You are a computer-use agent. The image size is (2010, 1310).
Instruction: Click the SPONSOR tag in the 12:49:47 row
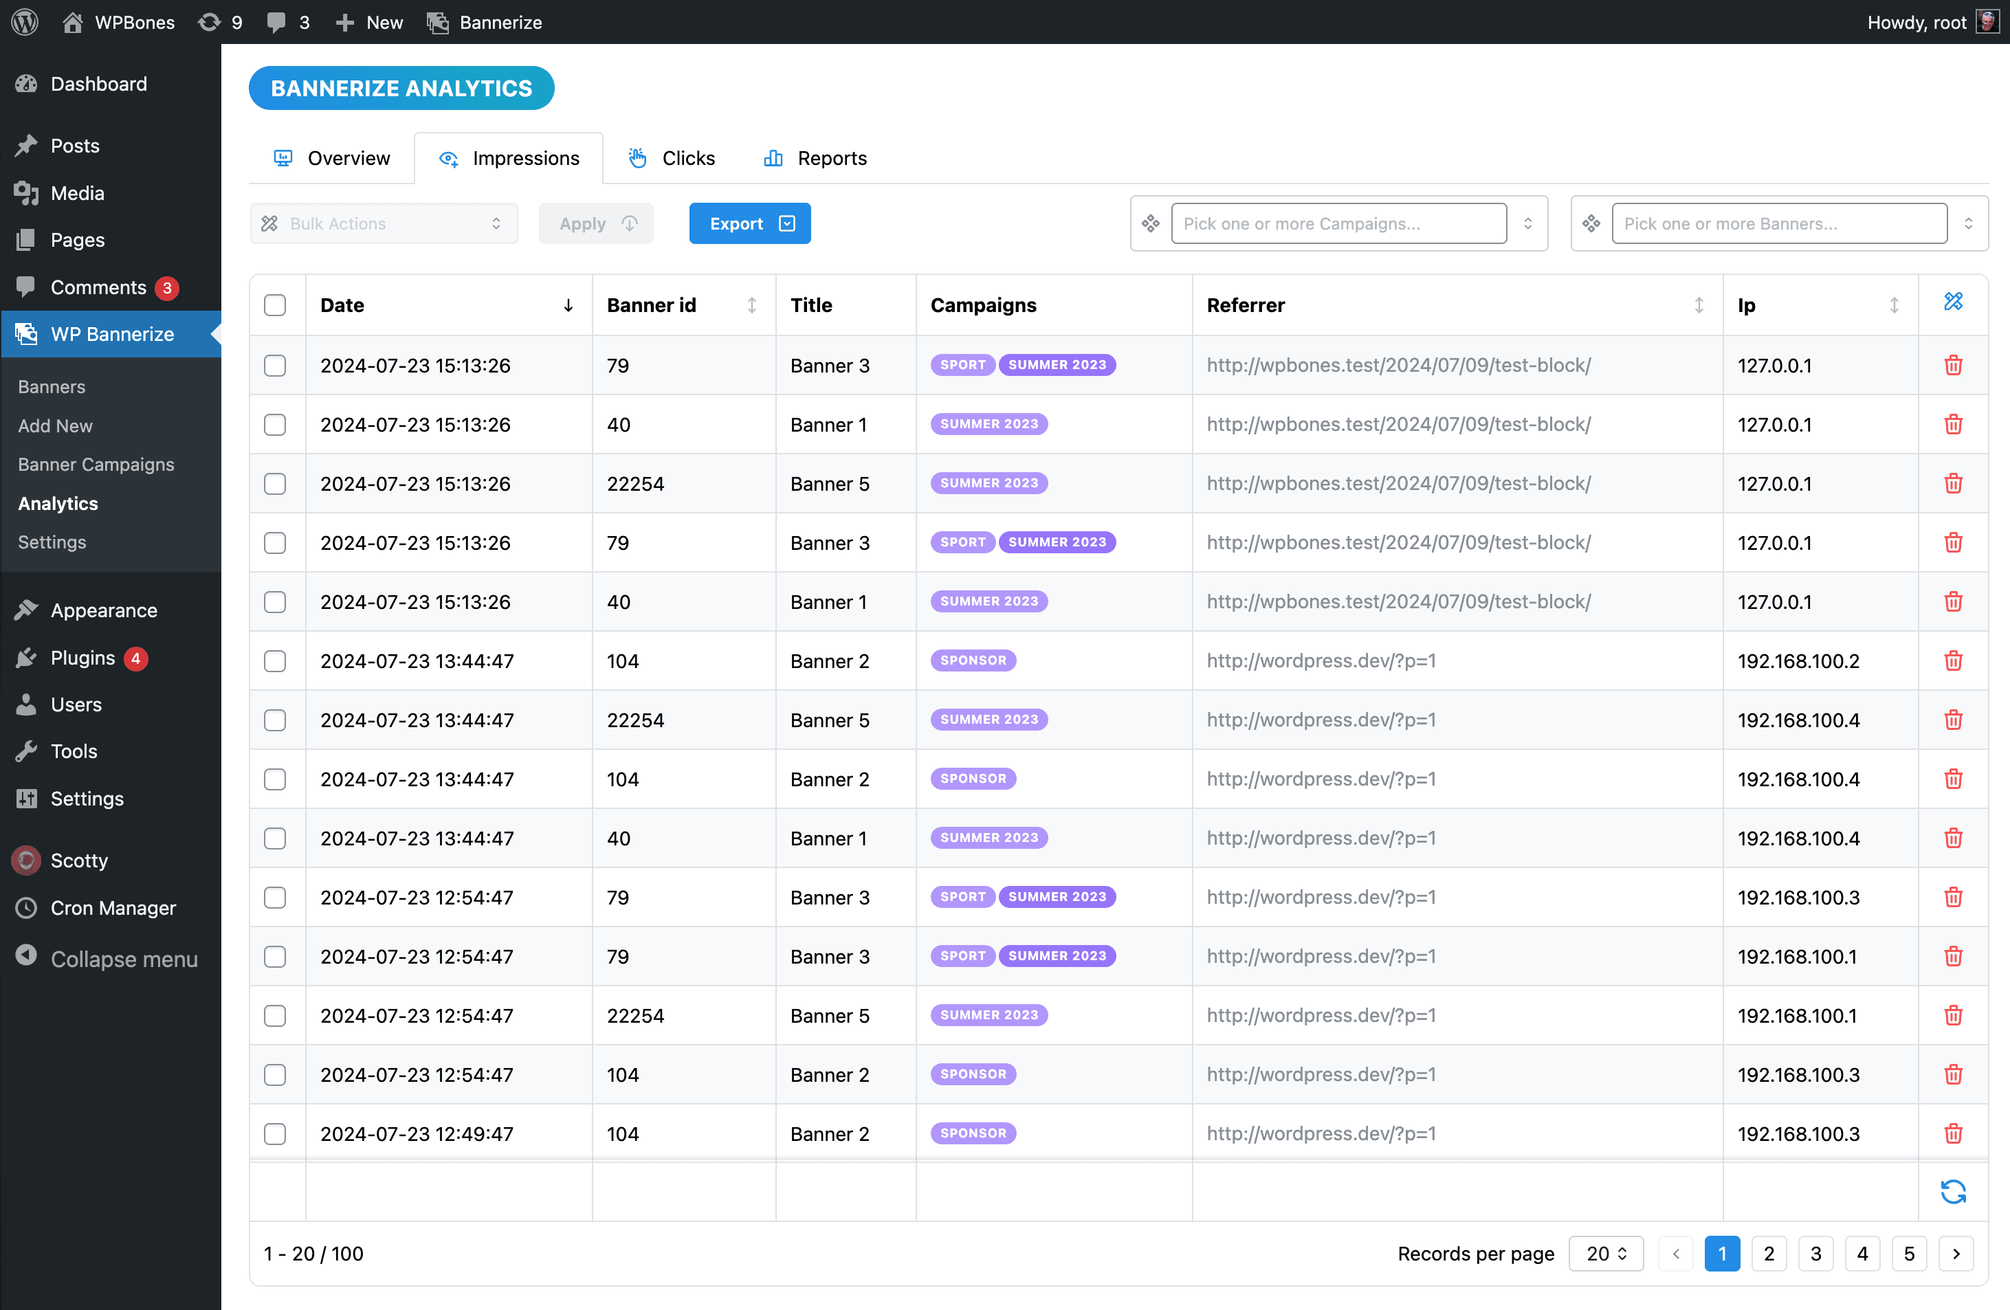[x=973, y=1133]
